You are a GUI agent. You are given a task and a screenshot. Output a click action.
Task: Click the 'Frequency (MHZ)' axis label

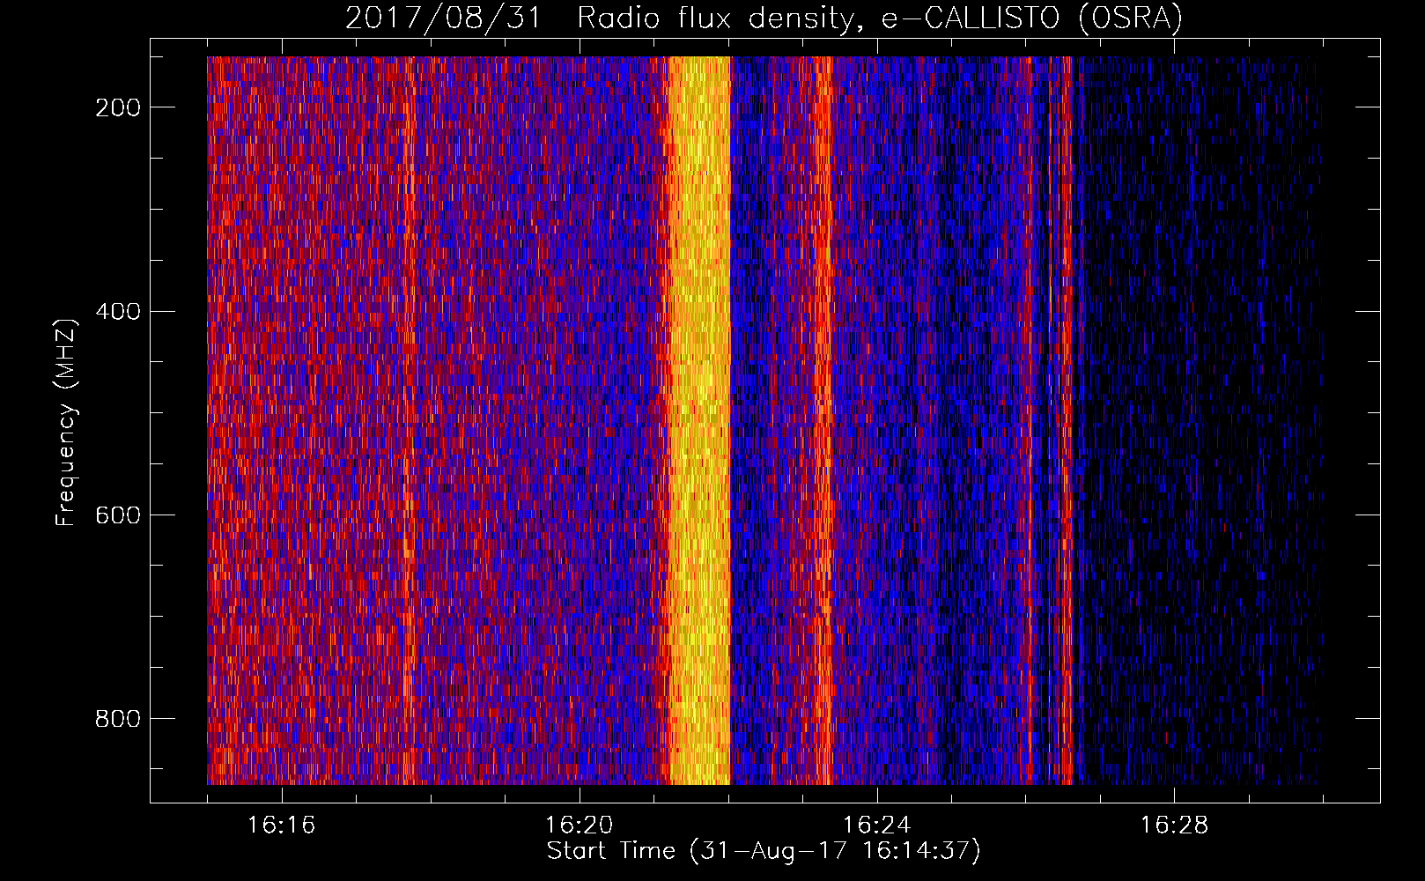pyautogui.click(x=66, y=422)
